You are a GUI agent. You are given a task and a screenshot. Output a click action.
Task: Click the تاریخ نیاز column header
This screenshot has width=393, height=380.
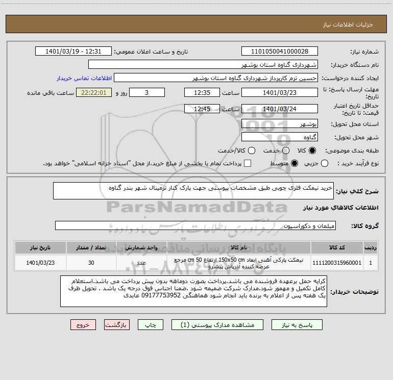(40, 248)
